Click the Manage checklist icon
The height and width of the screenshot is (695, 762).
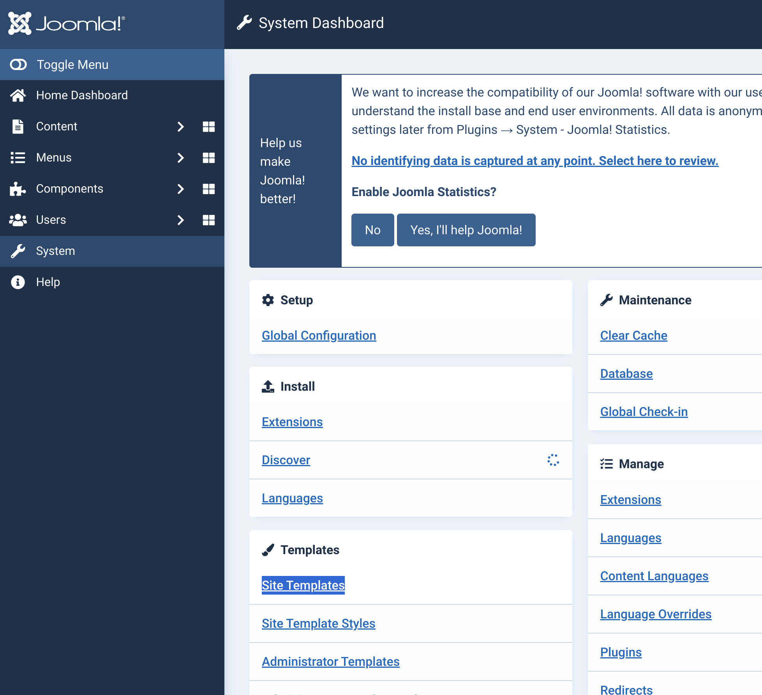pyautogui.click(x=607, y=464)
